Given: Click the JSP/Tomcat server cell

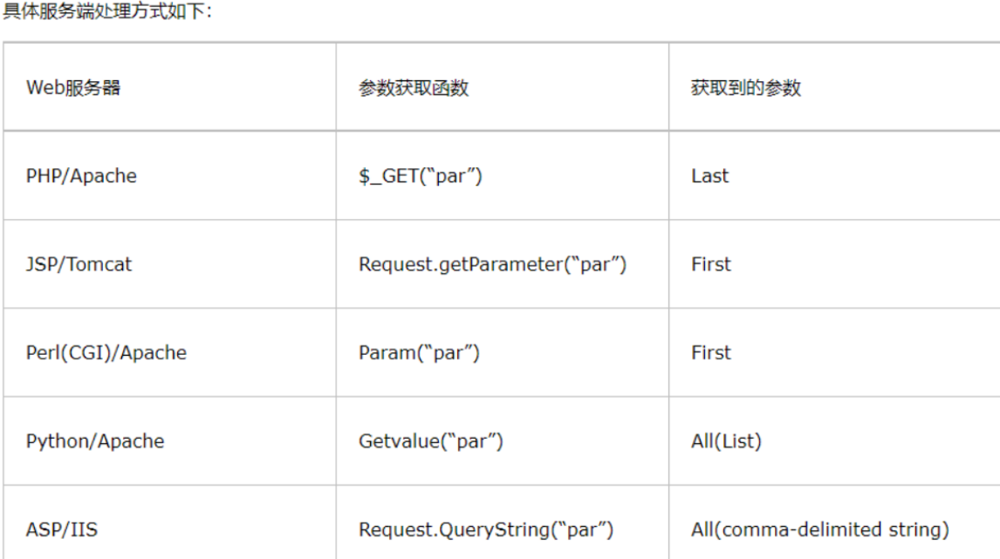Looking at the screenshot, I should [x=169, y=264].
